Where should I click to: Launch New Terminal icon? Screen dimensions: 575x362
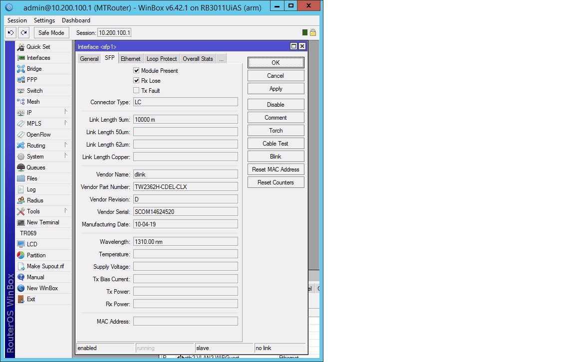[21, 223]
